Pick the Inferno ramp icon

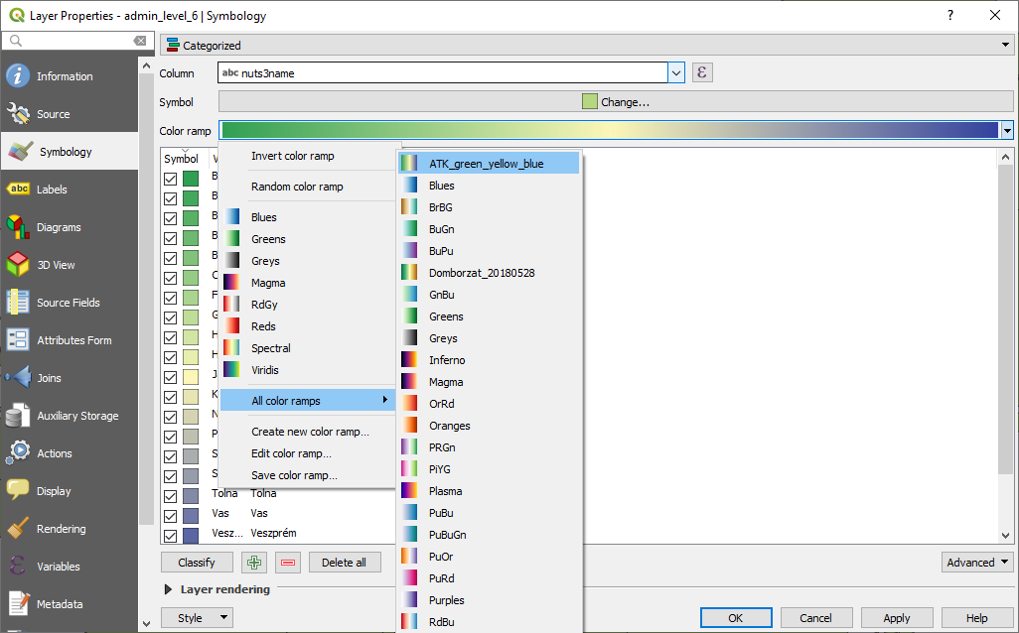(x=409, y=360)
